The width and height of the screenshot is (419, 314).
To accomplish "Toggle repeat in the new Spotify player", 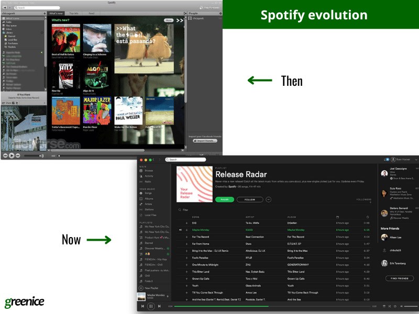I will pos(395,306).
